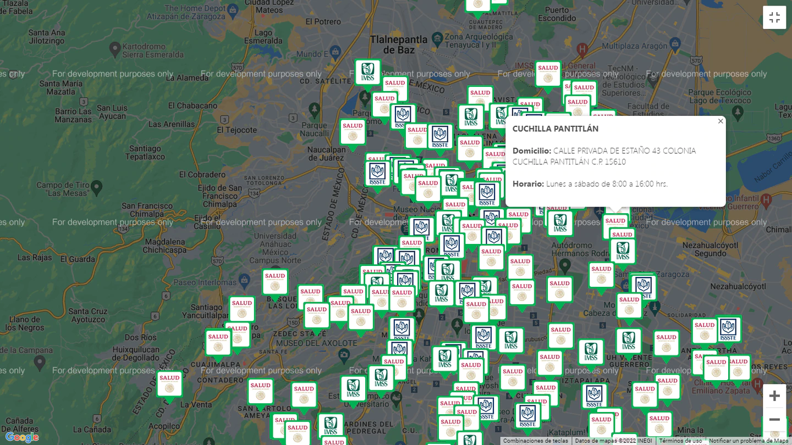
Task: Open Términos de uso
Action: (680, 441)
